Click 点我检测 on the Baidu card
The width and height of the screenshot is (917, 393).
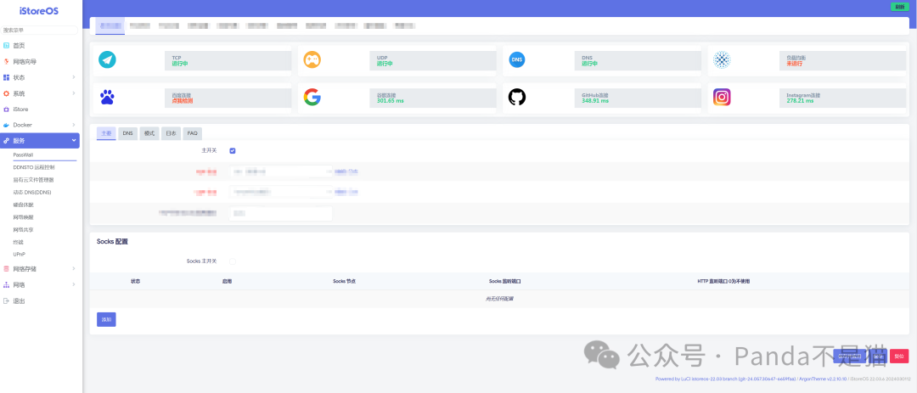[183, 101]
